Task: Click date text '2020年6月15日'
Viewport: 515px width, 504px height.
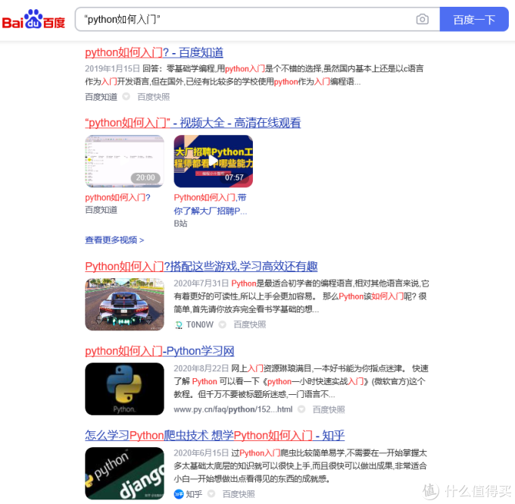Action: [201, 453]
